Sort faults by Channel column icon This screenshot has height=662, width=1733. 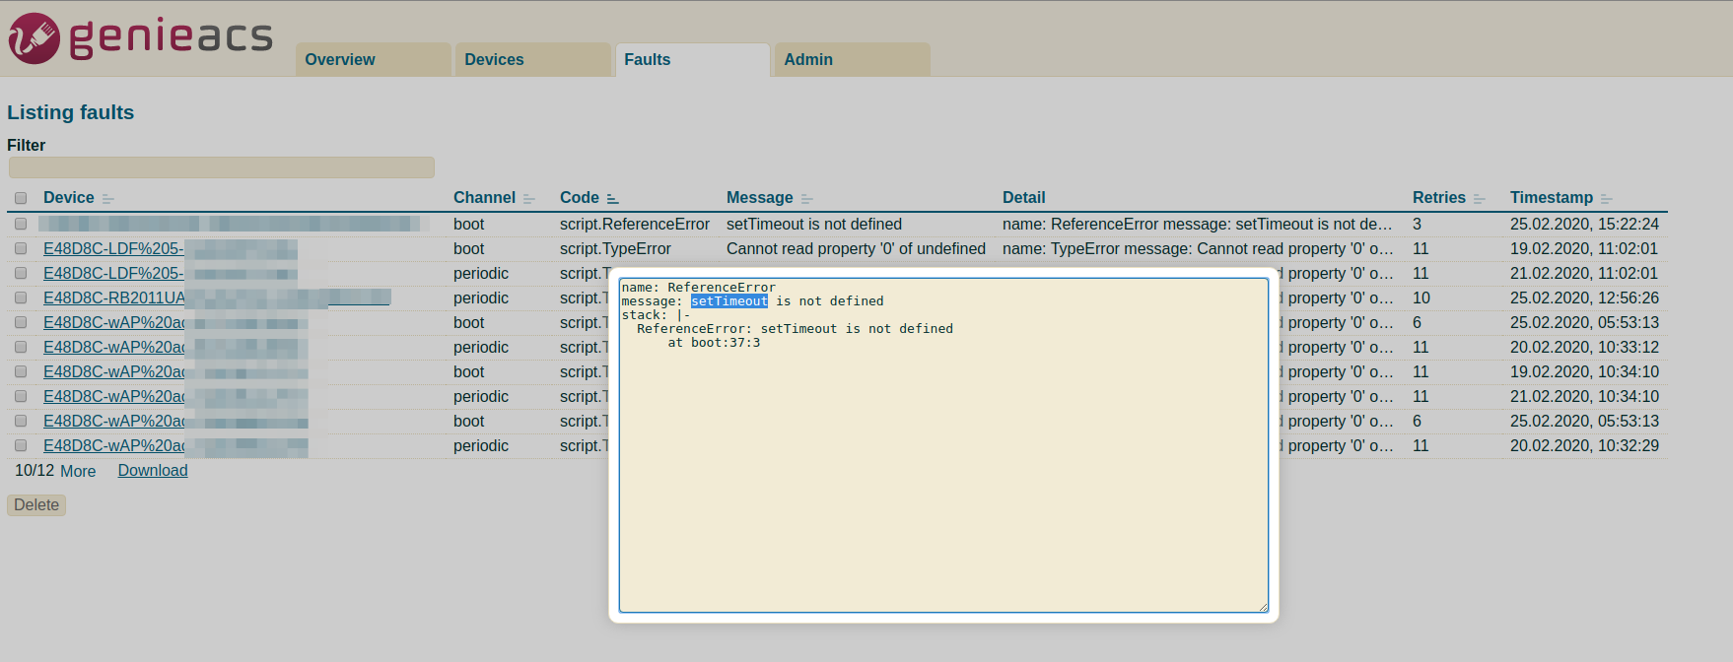[529, 199]
